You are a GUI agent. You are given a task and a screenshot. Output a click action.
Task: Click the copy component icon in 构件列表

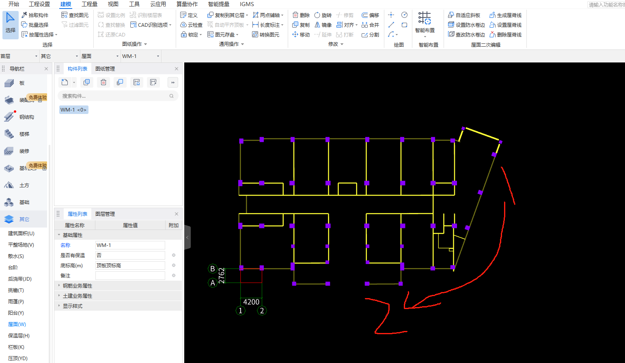(x=86, y=82)
